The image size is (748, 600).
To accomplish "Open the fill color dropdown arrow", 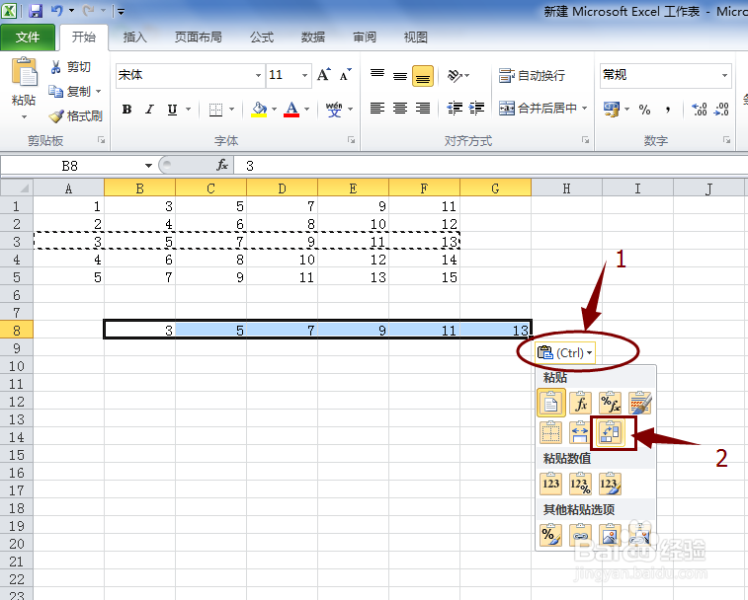I will 275,110.
